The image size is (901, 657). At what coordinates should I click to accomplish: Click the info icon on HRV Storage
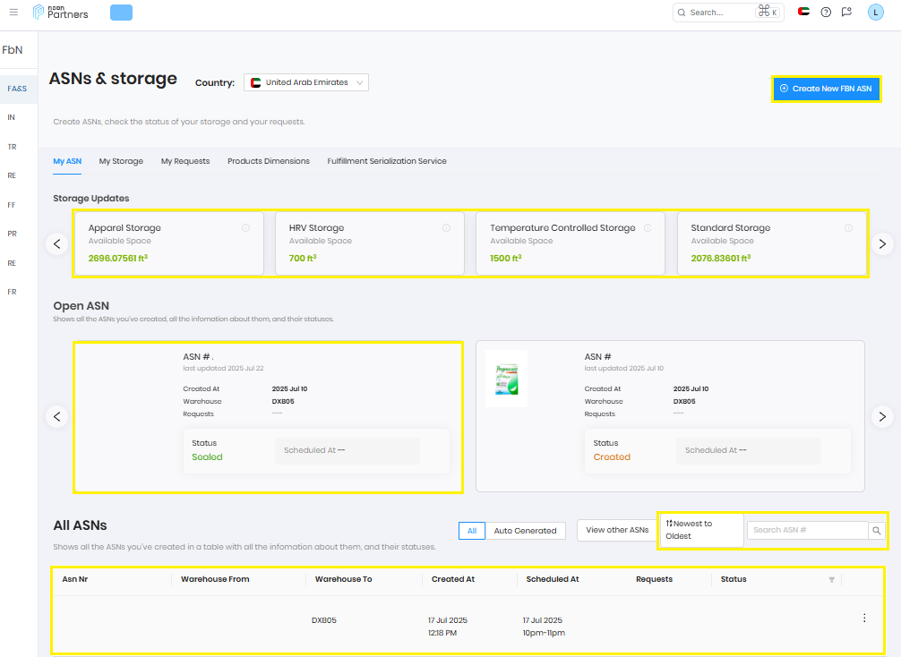click(x=446, y=228)
